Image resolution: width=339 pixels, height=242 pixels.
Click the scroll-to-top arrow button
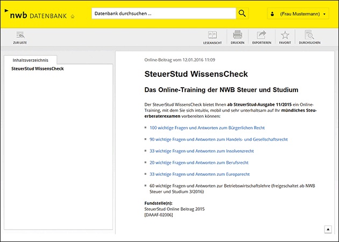tap(328, 229)
